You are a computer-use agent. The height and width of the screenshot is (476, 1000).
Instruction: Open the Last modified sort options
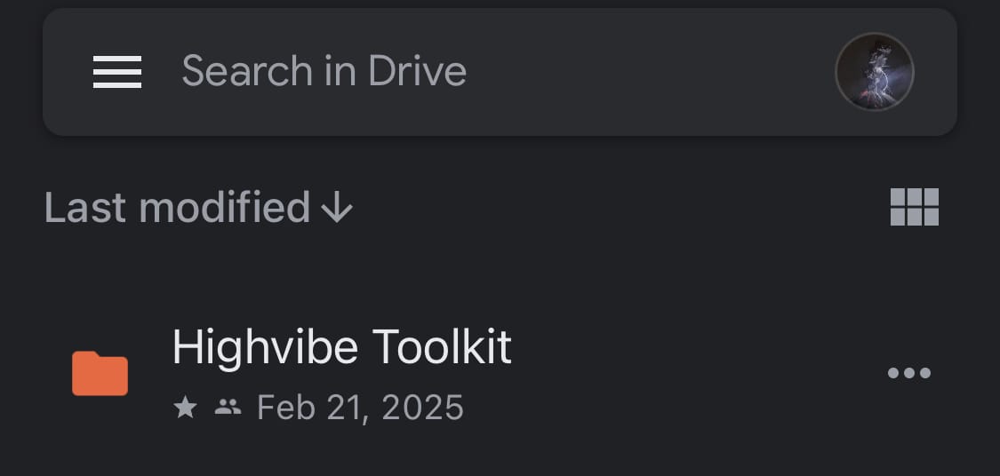(178, 208)
